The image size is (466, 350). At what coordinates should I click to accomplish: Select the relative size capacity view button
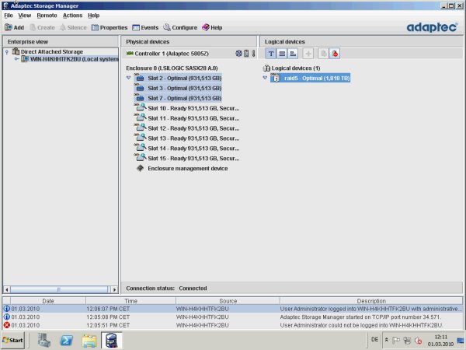click(x=293, y=54)
